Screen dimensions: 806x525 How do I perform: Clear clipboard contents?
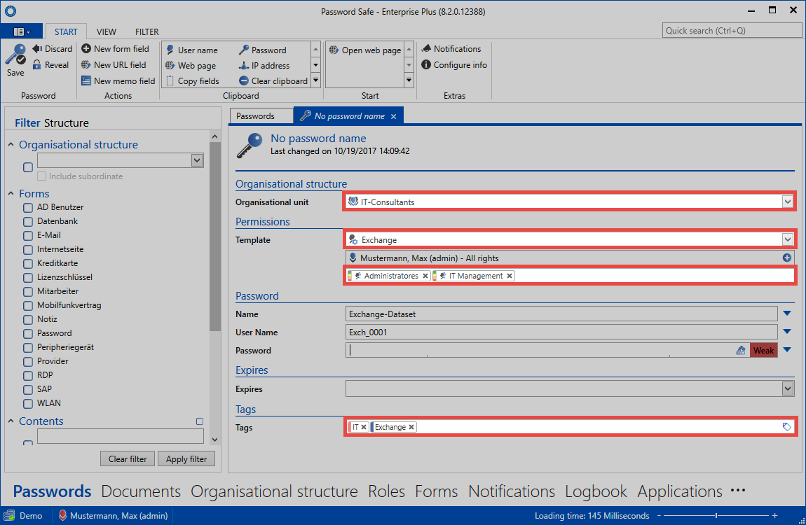(x=273, y=80)
